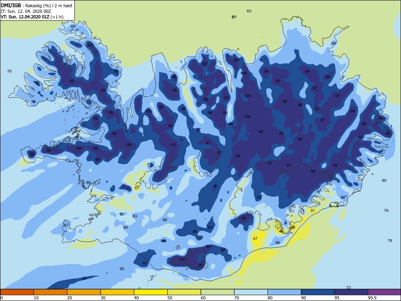Click the bright yellow 40–50 legend swatch
Screen dimensions: 401x301
tap(151, 292)
